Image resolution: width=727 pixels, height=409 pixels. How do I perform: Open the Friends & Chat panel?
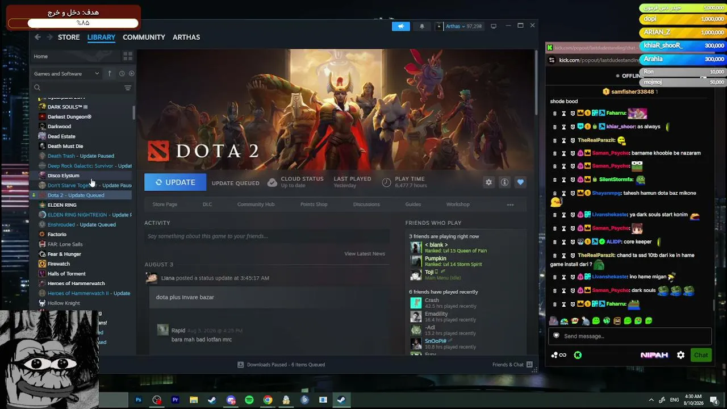(512, 365)
